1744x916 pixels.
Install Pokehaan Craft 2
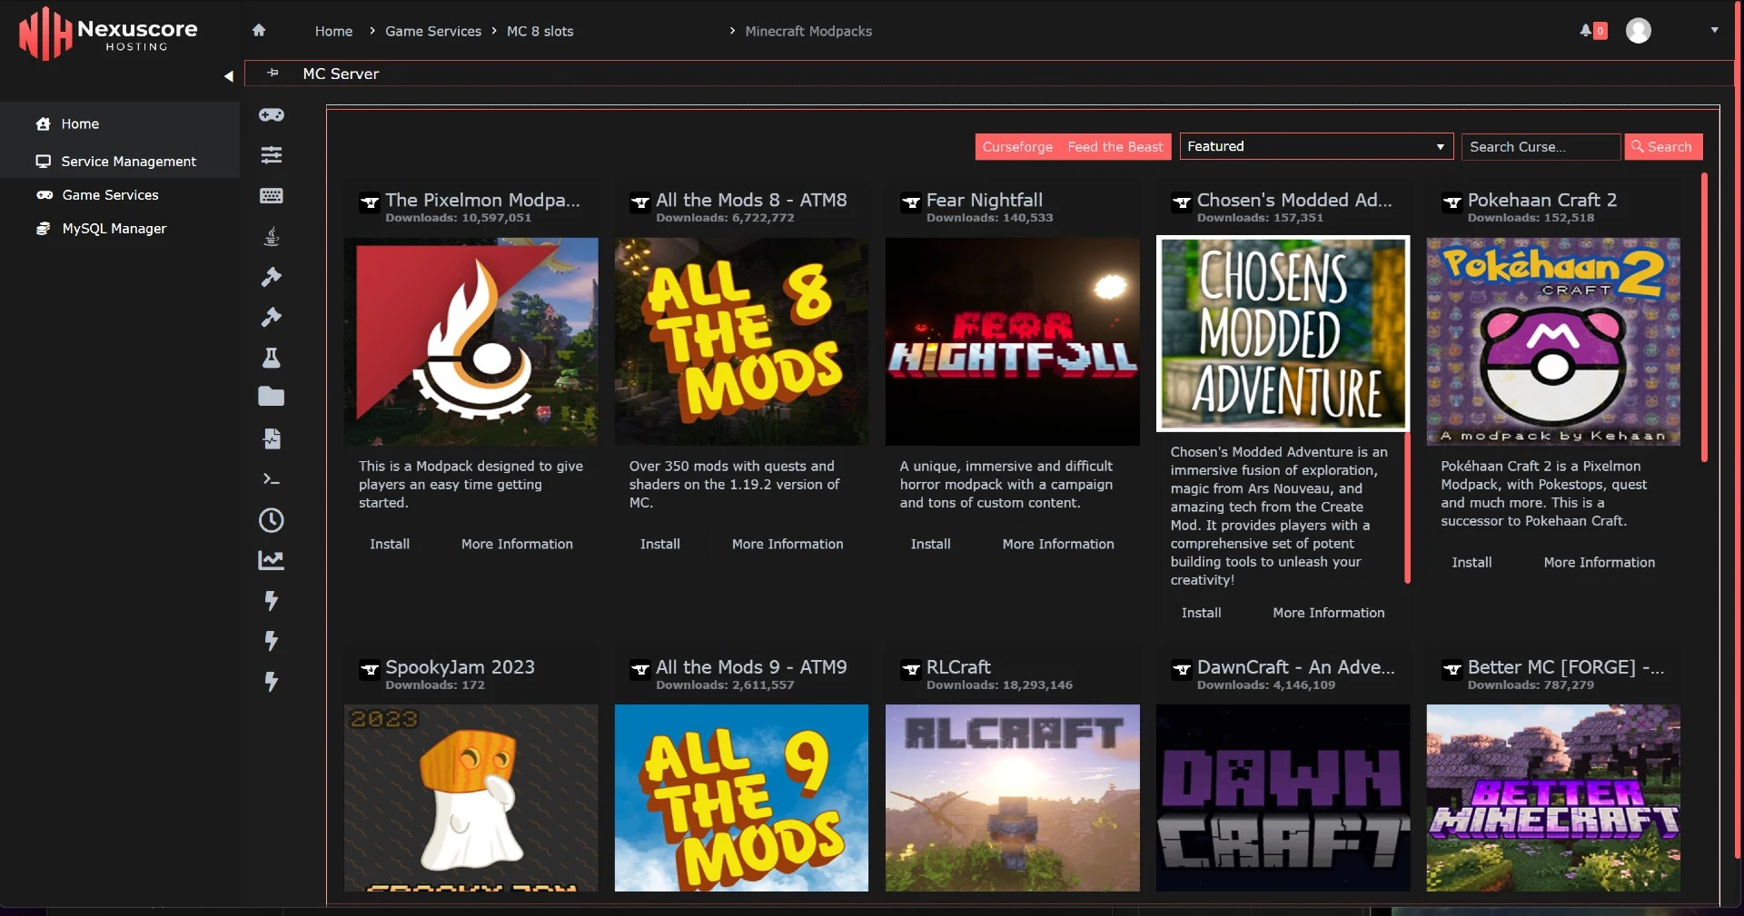click(x=1471, y=562)
